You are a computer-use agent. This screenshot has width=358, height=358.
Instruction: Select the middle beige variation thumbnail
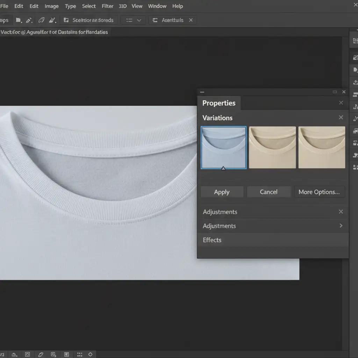272,148
